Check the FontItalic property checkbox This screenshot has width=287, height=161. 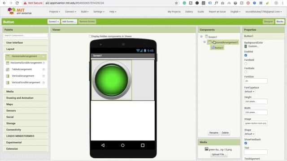coord(246,72)
